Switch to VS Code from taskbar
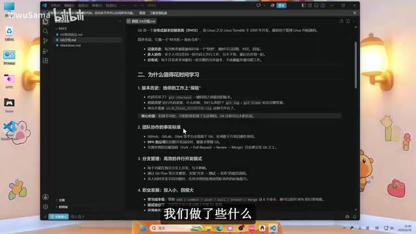Screen dimensions: 416x234 tap(273, 228)
